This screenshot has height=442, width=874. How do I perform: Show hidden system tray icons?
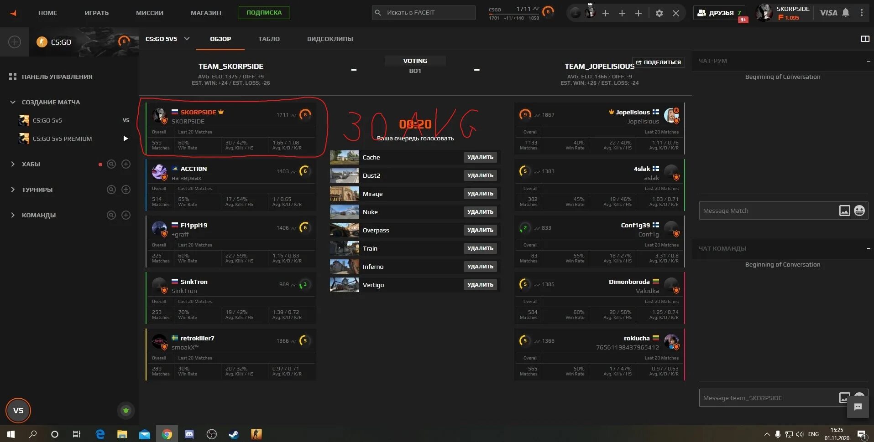coord(767,434)
